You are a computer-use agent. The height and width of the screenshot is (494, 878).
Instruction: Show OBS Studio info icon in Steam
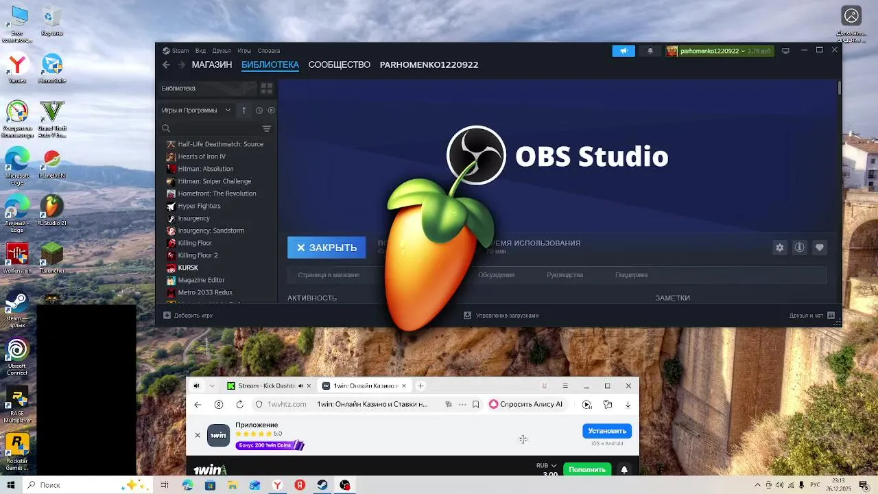pyautogui.click(x=799, y=248)
